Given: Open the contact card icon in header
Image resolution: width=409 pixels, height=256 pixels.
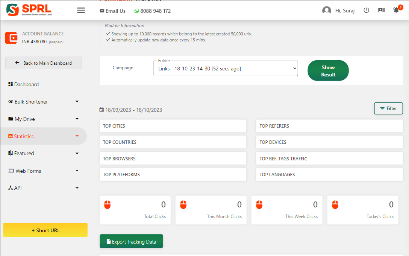Looking at the screenshot, I should tap(381, 11).
